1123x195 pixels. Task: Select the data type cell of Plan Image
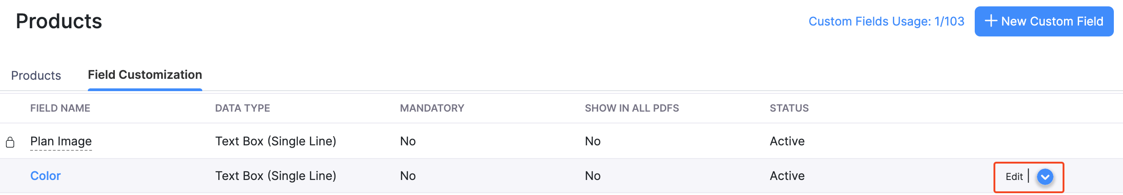(275, 141)
